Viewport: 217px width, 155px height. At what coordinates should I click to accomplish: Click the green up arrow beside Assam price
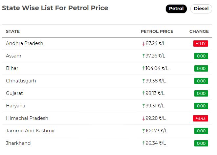coord(143,56)
